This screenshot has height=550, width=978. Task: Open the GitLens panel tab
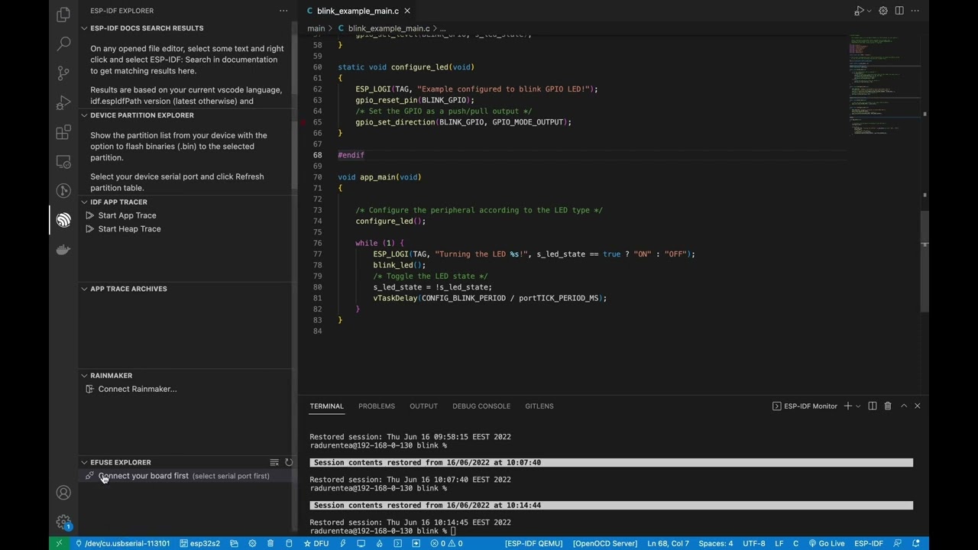pos(539,406)
